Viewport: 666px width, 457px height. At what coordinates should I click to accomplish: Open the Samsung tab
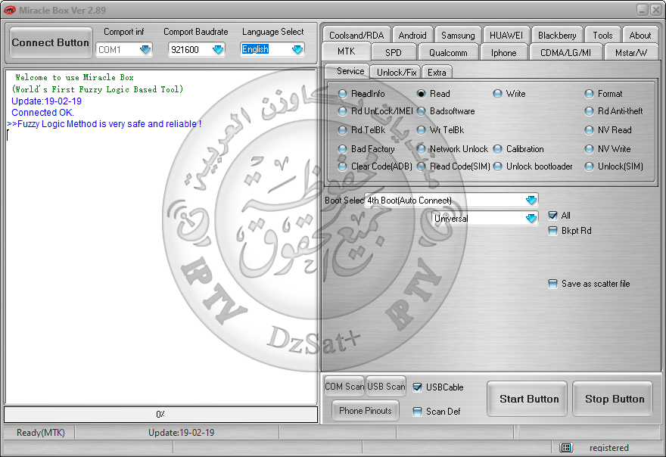458,35
